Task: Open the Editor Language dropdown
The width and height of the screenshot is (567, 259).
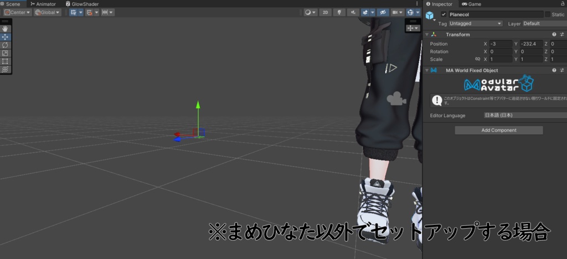Action: pyautogui.click(x=525, y=115)
